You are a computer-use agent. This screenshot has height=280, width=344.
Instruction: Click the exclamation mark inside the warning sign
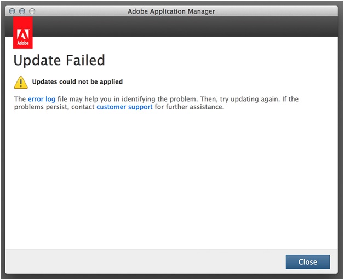[21, 83]
